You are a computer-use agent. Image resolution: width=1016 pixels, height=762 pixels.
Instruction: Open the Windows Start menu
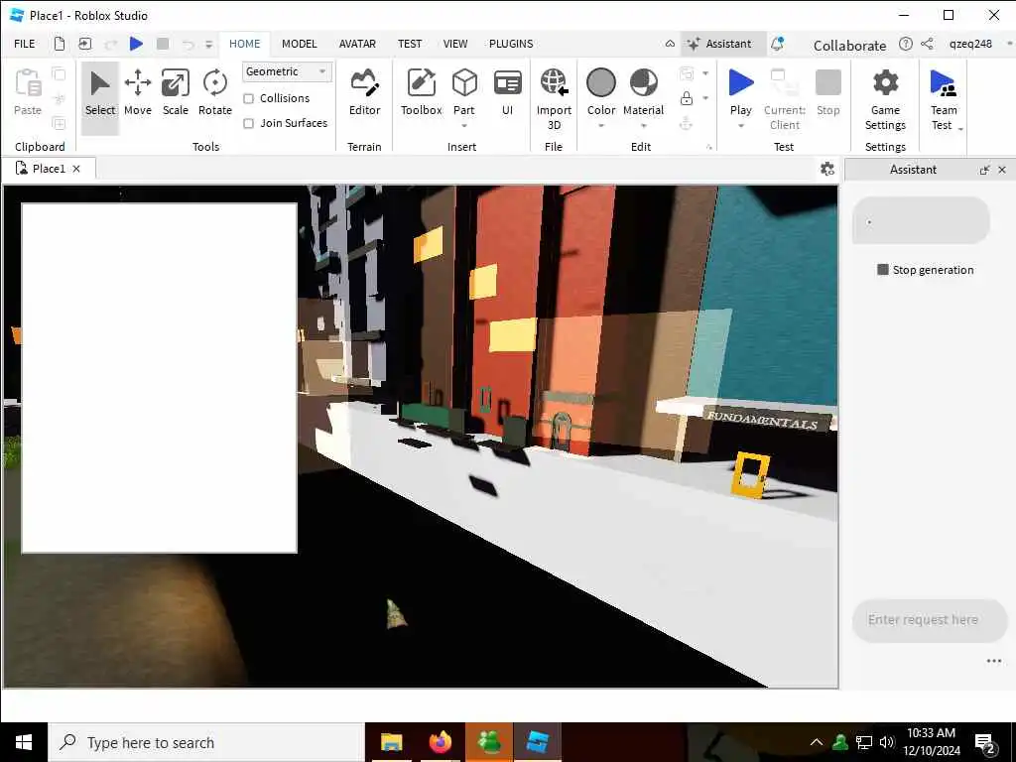tap(24, 742)
